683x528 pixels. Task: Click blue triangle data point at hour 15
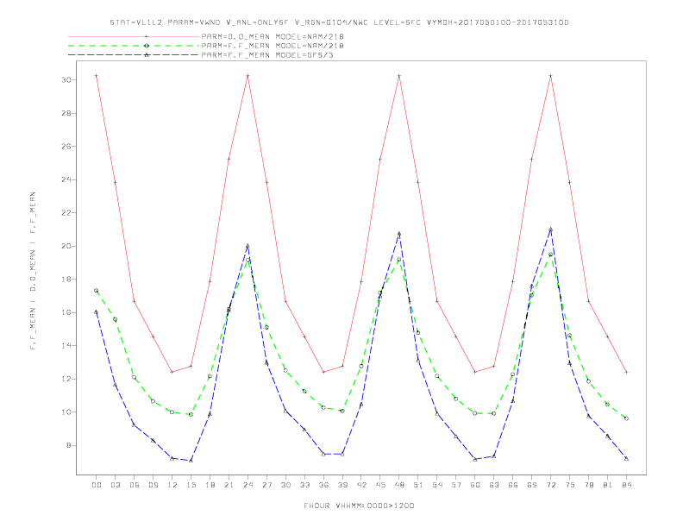191,461
